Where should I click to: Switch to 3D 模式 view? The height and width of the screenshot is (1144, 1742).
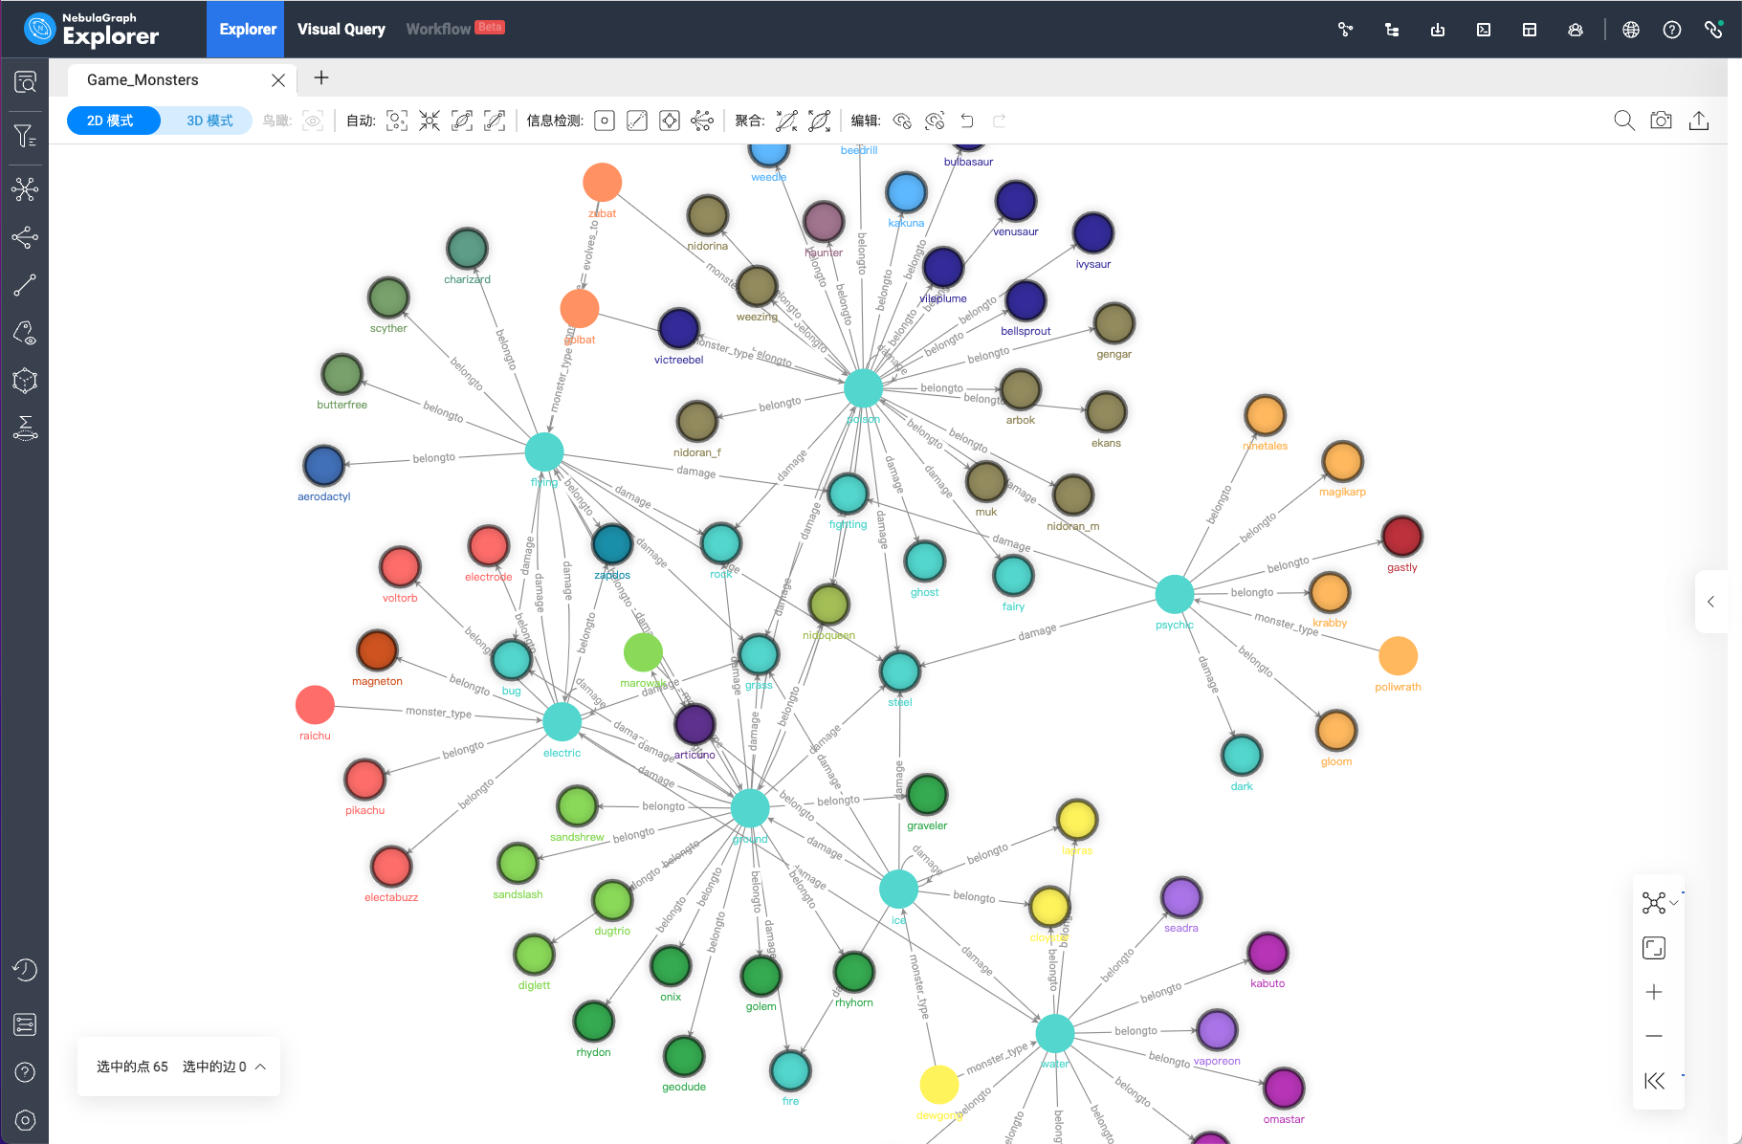pyautogui.click(x=207, y=121)
